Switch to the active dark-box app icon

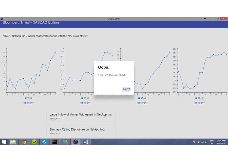pos(75,142)
